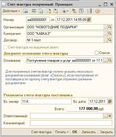Click the ellipsis select button for Ответственный

[105, 116]
